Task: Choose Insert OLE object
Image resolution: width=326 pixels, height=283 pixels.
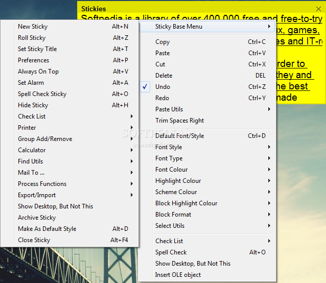Action: 207,274
